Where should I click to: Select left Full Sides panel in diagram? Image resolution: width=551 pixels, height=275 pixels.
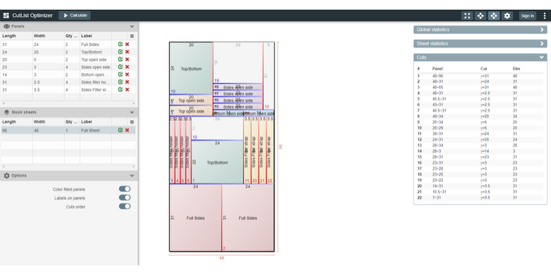point(196,218)
